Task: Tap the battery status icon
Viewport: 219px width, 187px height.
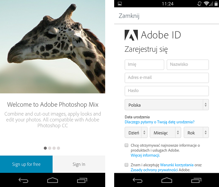Action: pos(216,4)
